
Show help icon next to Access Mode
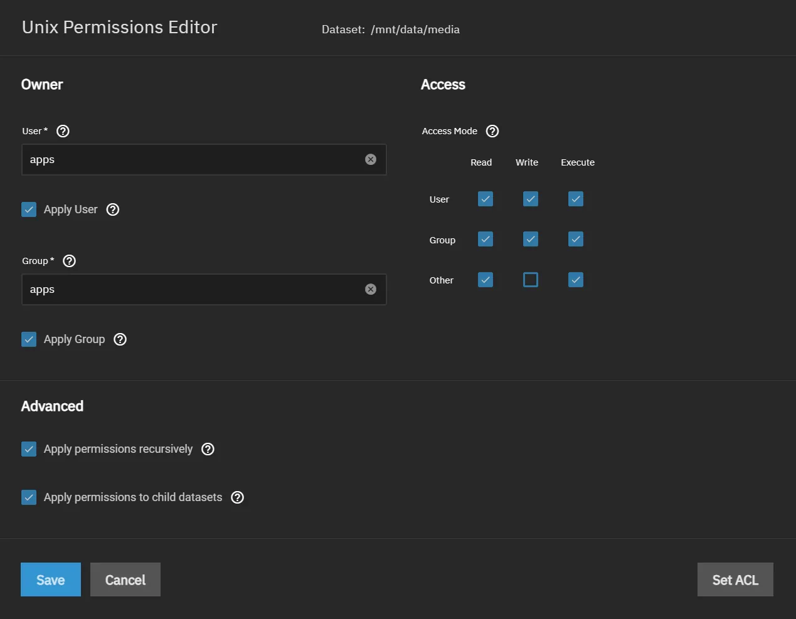(x=492, y=131)
